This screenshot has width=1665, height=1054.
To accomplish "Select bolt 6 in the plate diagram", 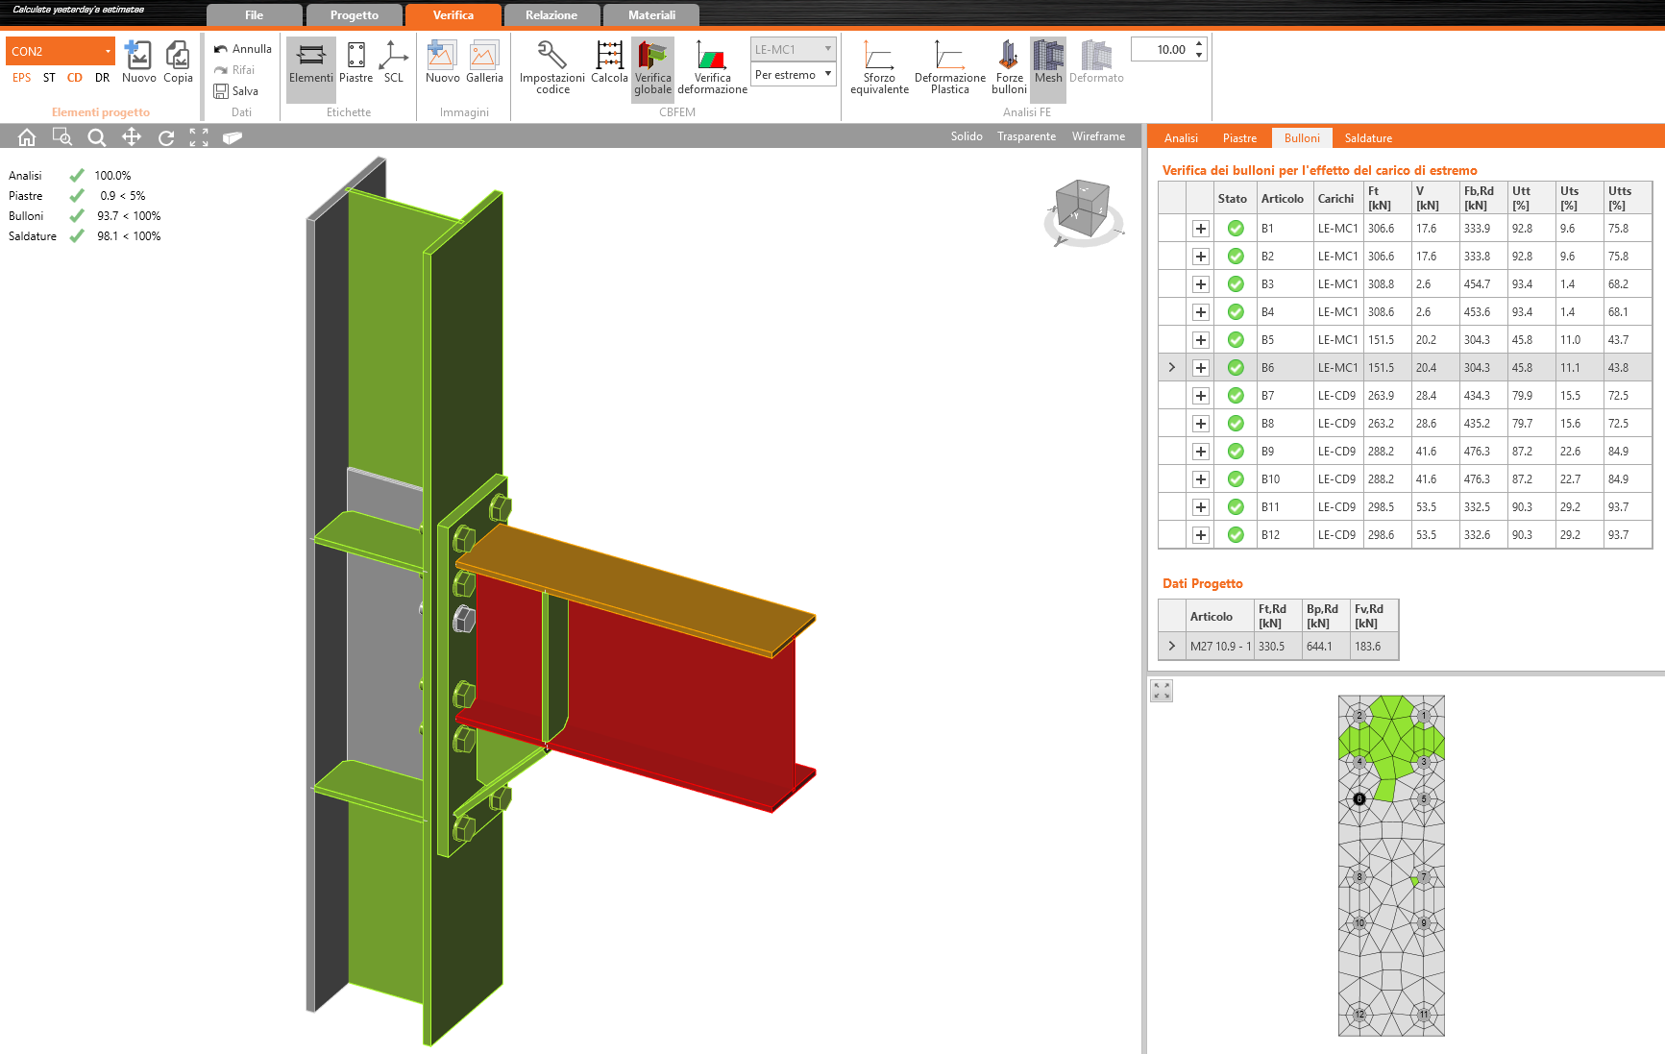I will click(x=1359, y=798).
